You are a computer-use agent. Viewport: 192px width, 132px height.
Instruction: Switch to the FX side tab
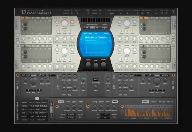tap(52, 104)
